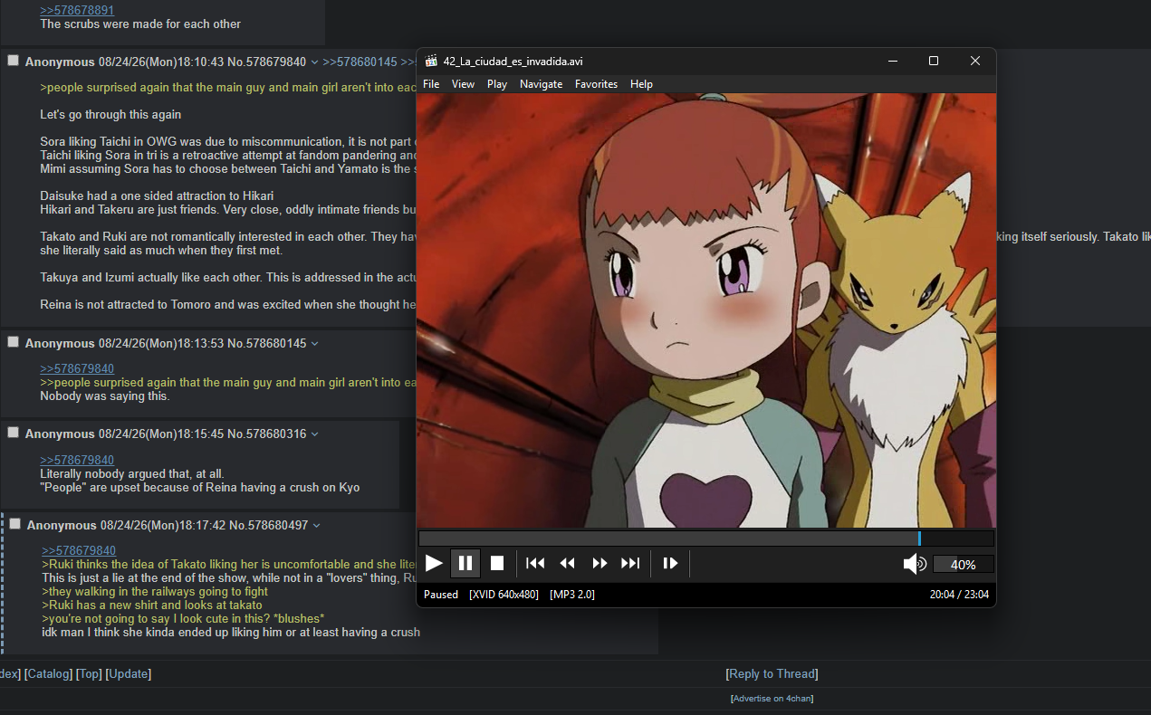Open the Favorites menu

[596, 84]
